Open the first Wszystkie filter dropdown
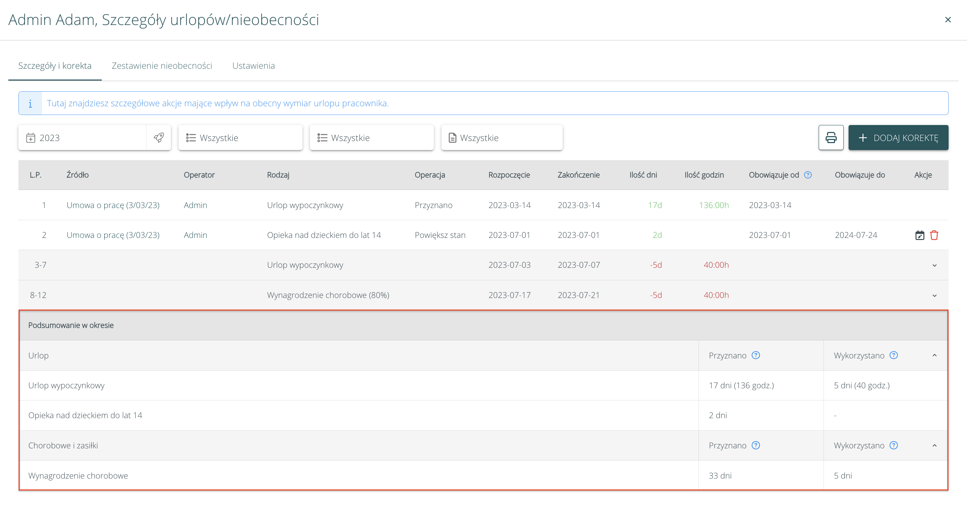Viewport: 967px width, 514px height. click(240, 138)
